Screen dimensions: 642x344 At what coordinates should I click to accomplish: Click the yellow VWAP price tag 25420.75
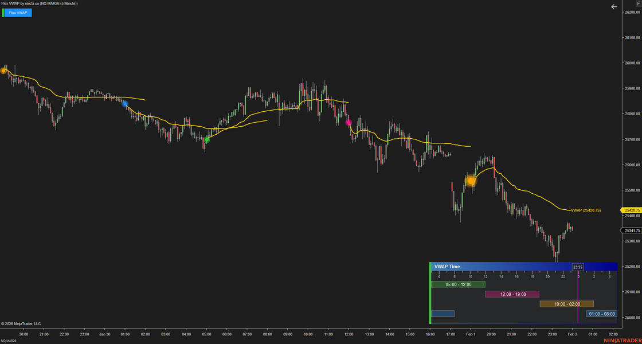[x=631, y=210]
